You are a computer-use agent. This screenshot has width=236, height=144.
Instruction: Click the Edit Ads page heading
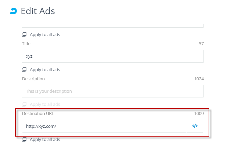pyautogui.click(x=38, y=11)
